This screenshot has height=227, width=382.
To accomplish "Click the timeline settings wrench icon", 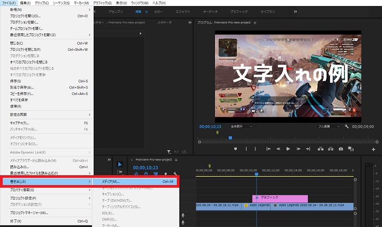I will click(x=175, y=174).
